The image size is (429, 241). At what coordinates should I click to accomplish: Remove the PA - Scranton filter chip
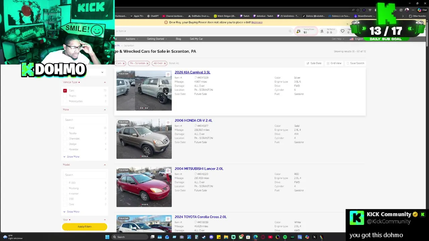[147, 63]
